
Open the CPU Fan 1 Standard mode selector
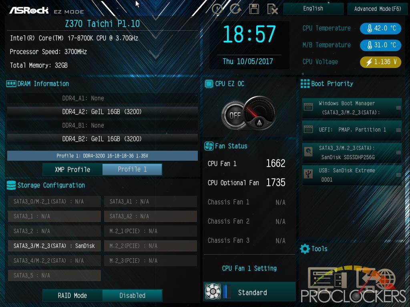(x=249, y=291)
